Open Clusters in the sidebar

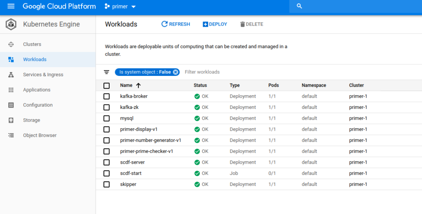point(48,45)
